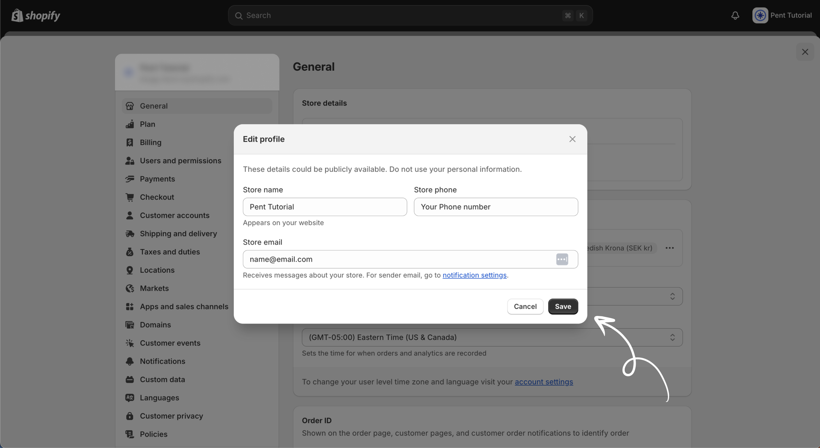Click the Custom data icon

point(130,379)
